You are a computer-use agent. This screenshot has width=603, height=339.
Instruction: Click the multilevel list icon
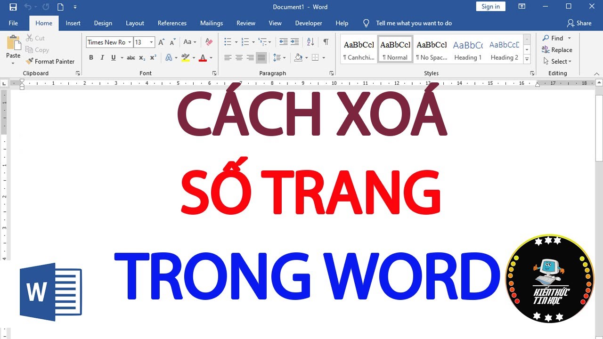262,42
